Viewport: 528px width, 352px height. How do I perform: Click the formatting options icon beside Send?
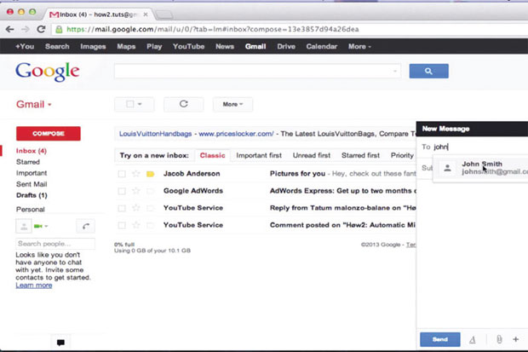(473, 339)
